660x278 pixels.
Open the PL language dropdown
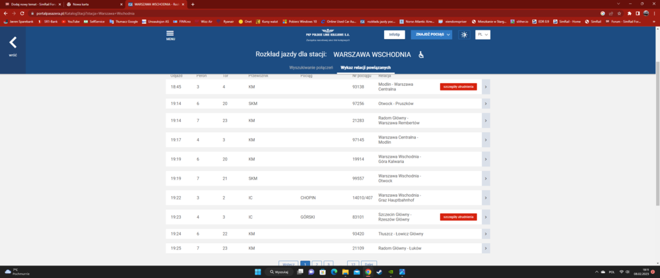tap(482, 34)
